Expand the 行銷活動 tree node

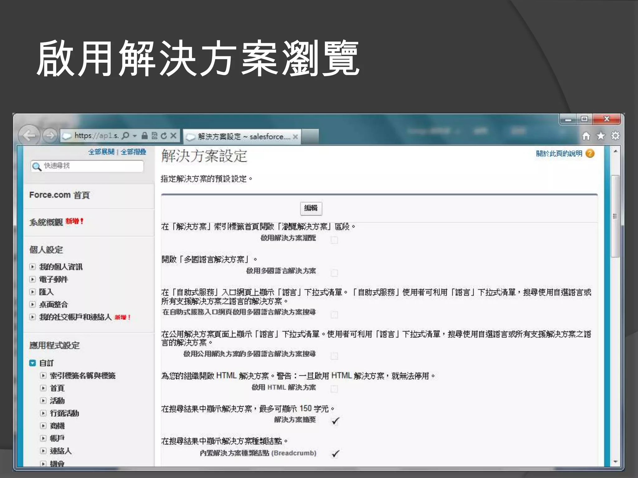tap(43, 413)
